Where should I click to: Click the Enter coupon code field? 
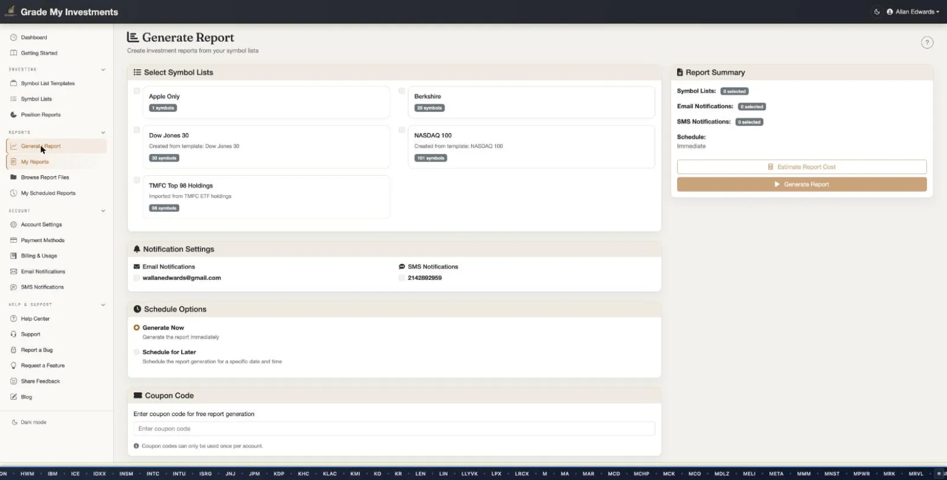tap(394, 429)
